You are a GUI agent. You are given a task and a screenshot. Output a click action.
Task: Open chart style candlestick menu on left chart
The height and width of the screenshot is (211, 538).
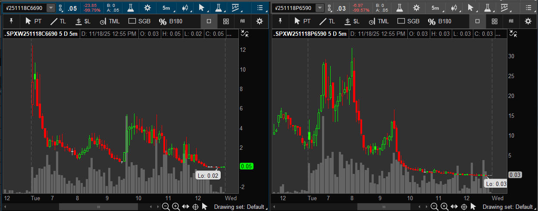tap(186, 8)
